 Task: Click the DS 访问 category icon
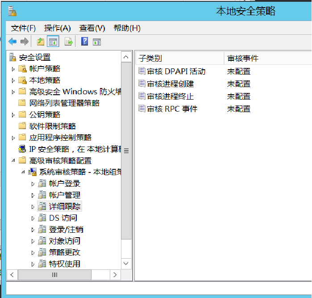click(42, 218)
